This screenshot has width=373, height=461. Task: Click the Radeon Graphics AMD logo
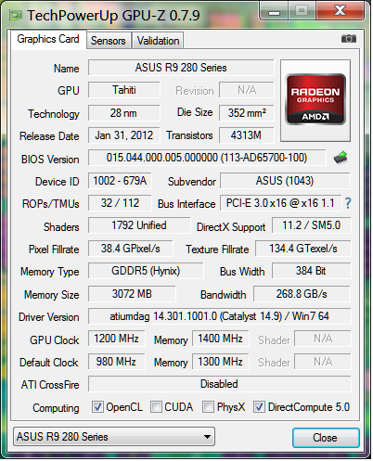(x=315, y=99)
